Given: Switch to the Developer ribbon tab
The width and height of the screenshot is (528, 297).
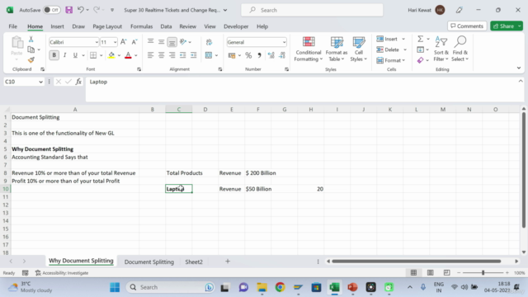Looking at the screenshot, I should 236,26.
